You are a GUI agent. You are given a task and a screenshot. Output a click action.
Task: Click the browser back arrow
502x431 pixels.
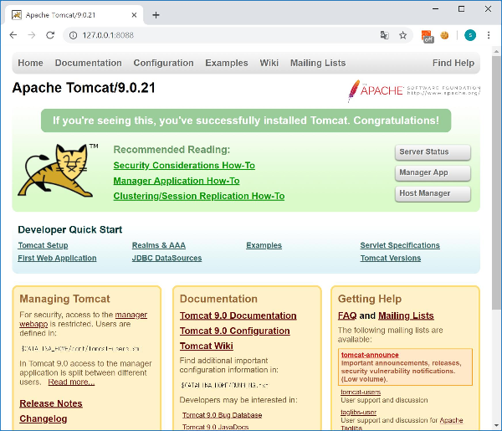13,35
